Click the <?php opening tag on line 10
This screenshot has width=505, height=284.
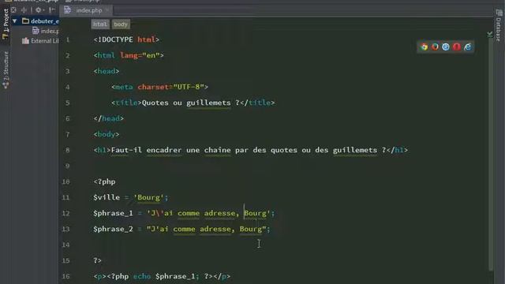(104, 181)
